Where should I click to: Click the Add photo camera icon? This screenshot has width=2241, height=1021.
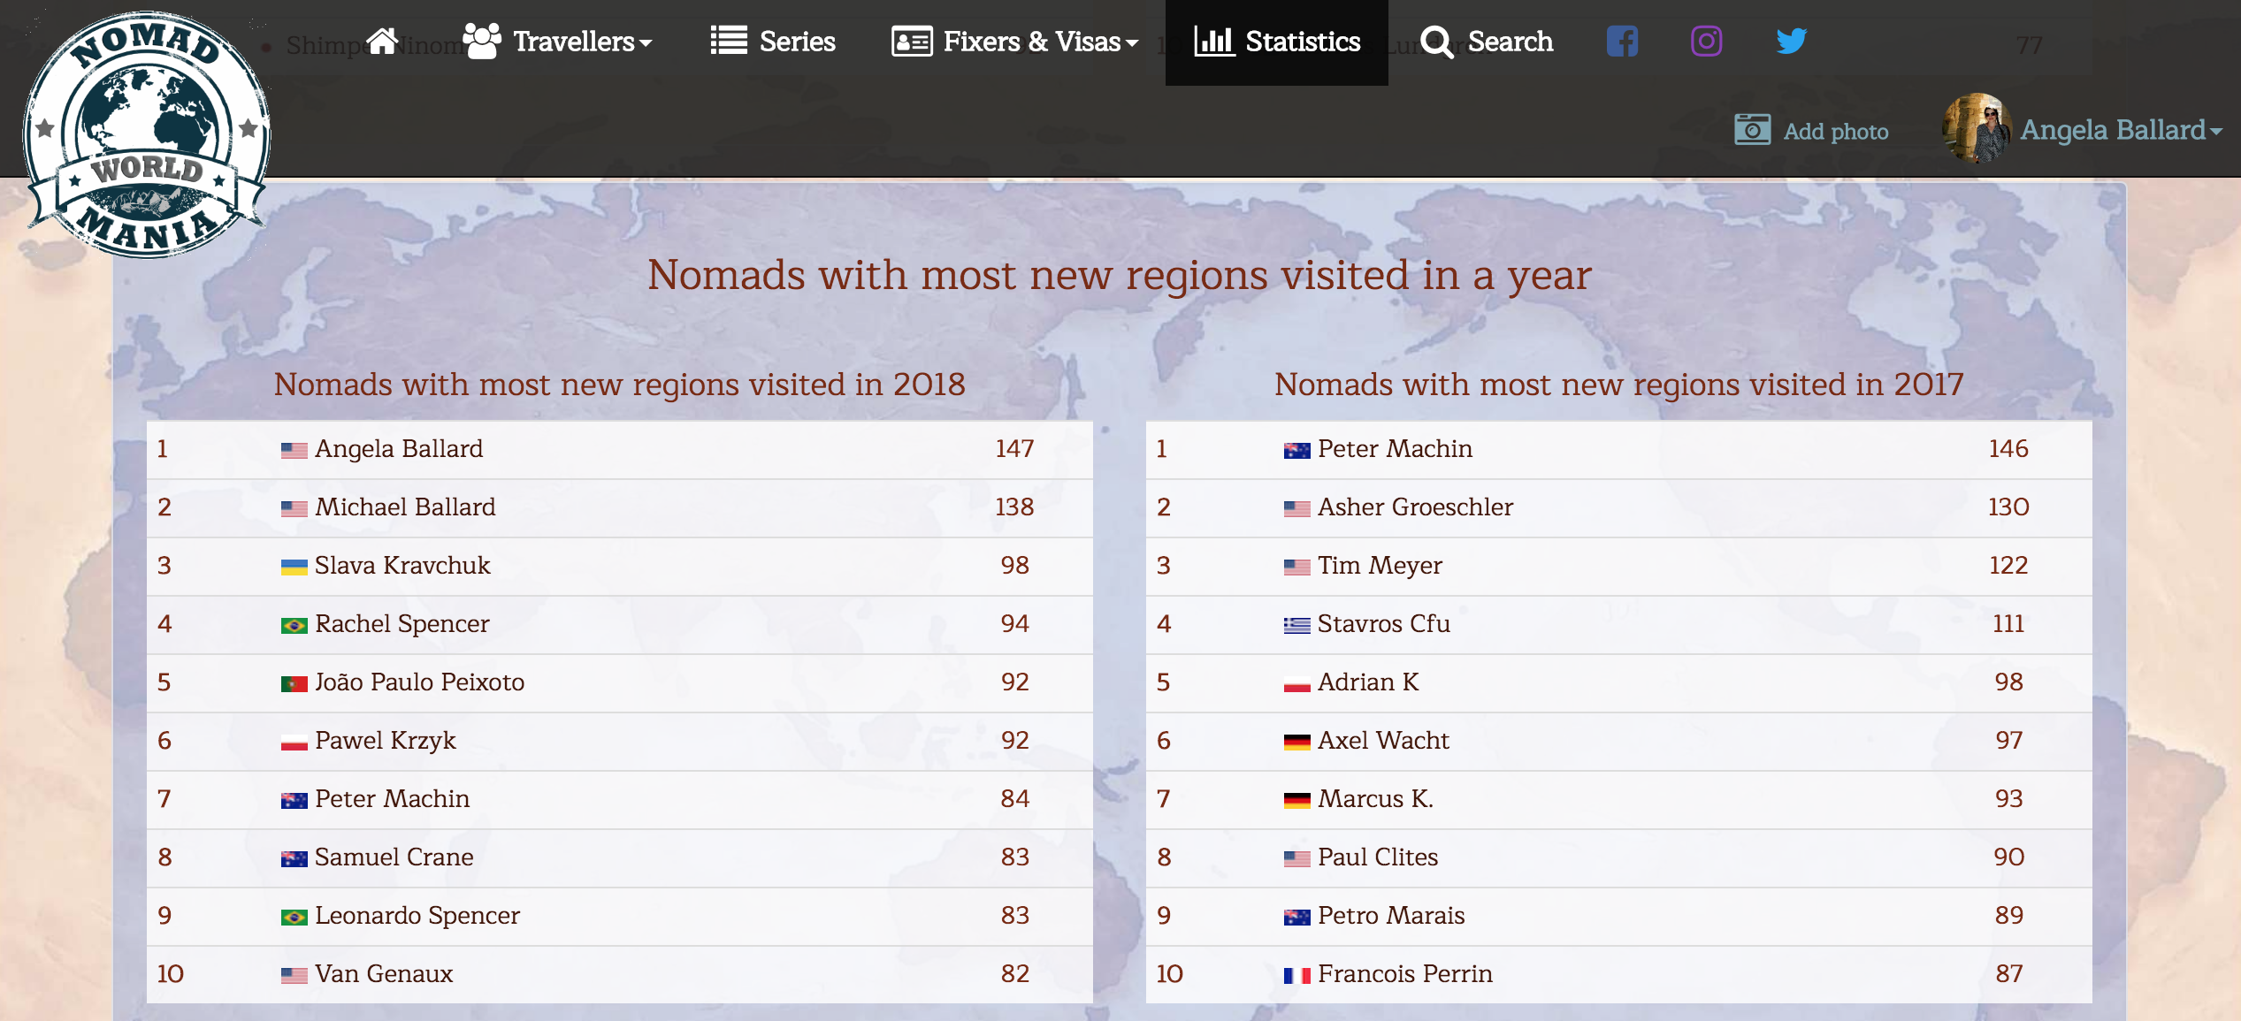coord(1752,130)
